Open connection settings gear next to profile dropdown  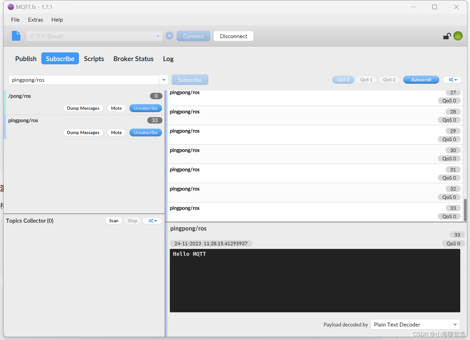(x=170, y=36)
